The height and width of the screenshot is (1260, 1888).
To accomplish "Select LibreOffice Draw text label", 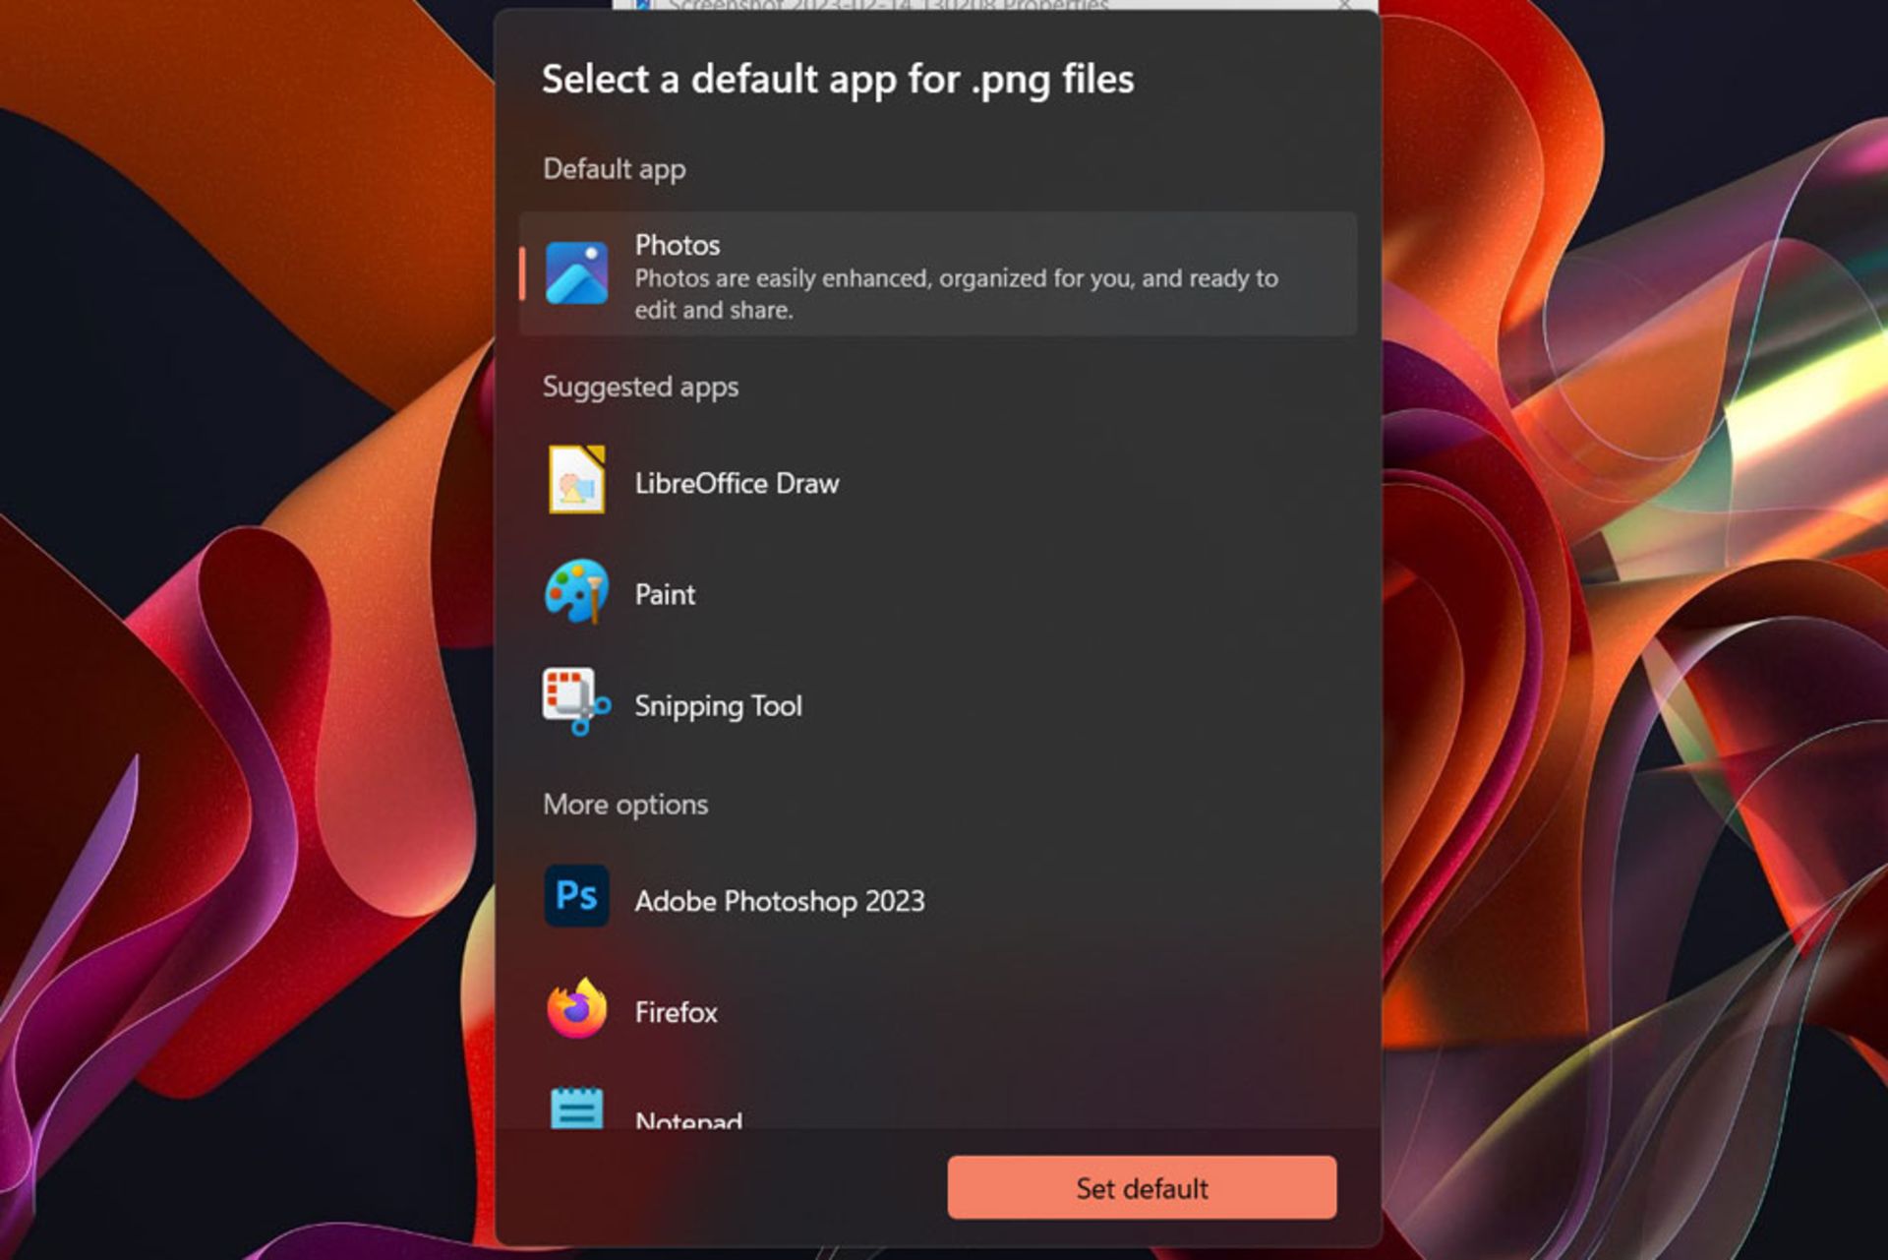I will (737, 483).
